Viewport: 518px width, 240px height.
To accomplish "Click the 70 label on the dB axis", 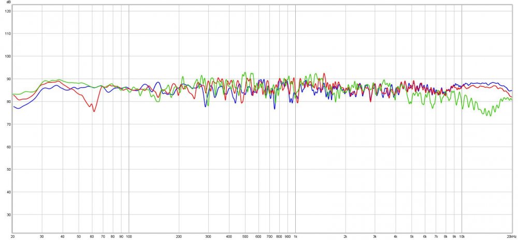I will click(x=9, y=124).
